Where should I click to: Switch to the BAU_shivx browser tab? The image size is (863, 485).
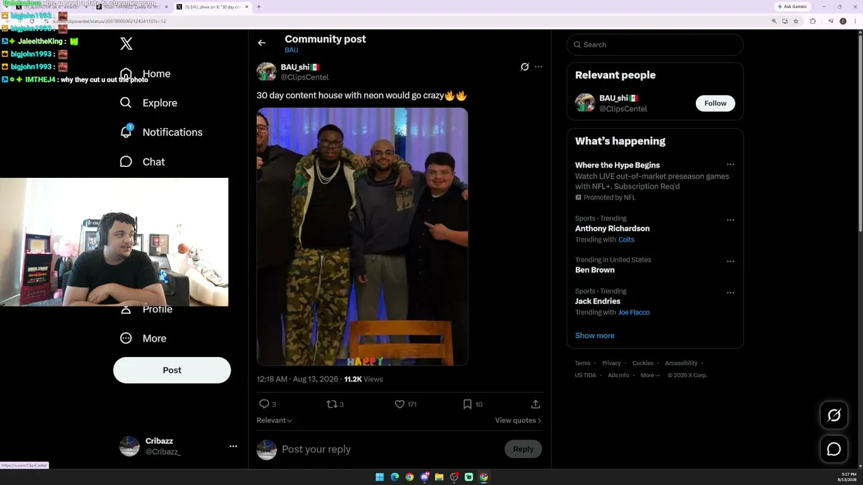212,7
